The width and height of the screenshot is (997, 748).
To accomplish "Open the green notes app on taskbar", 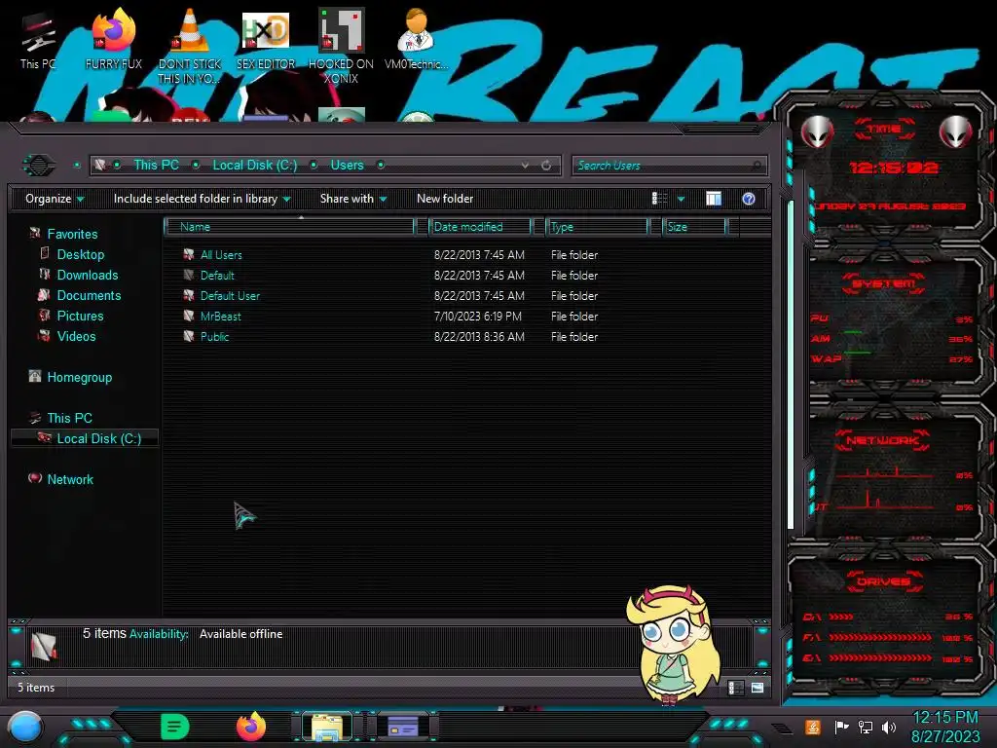I will click(175, 727).
